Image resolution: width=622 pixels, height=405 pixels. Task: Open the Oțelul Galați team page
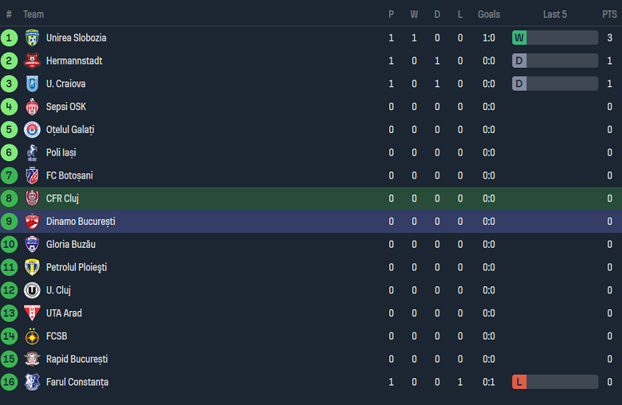pyautogui.click(x=70, y=130)
